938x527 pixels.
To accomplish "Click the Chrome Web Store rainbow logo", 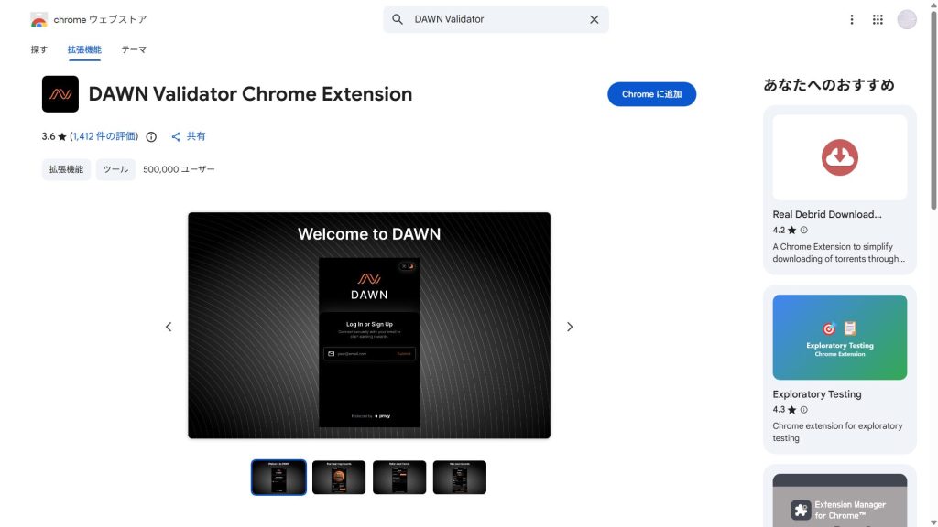I will (x=38, y=20).
